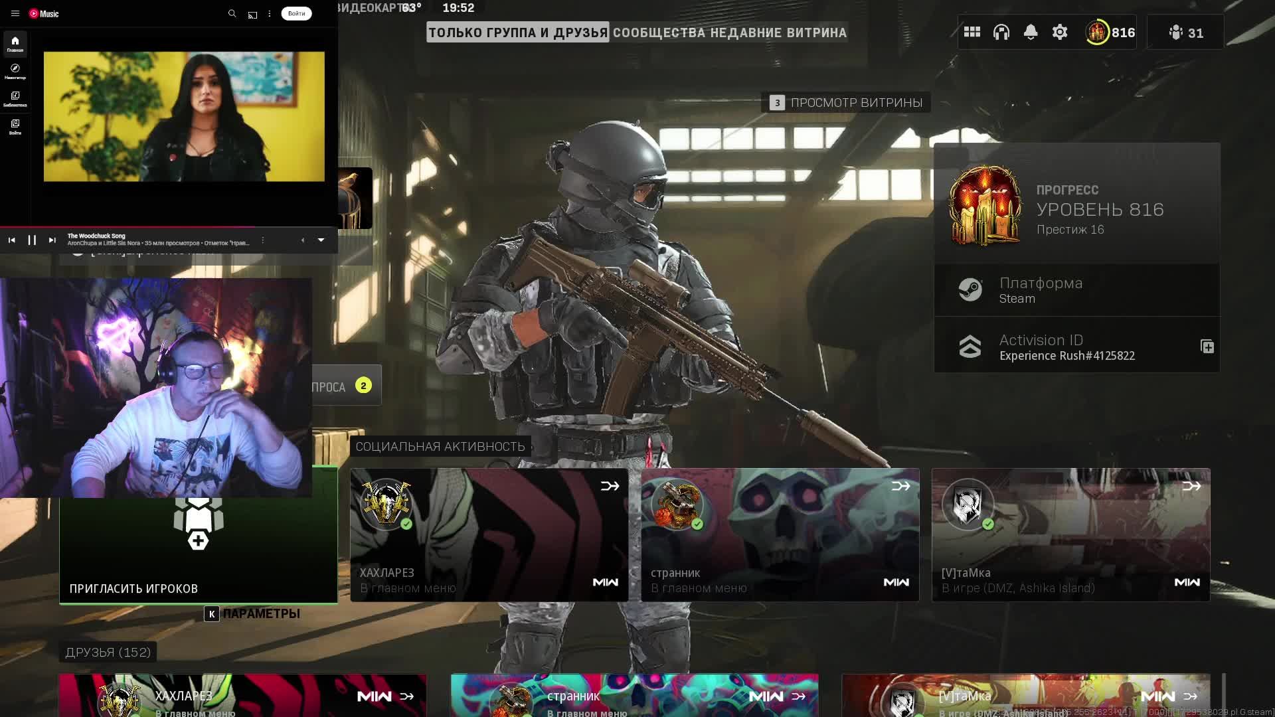Select странник in the friends list
Screen dimensions: 1275x717
tap(634, 696)
